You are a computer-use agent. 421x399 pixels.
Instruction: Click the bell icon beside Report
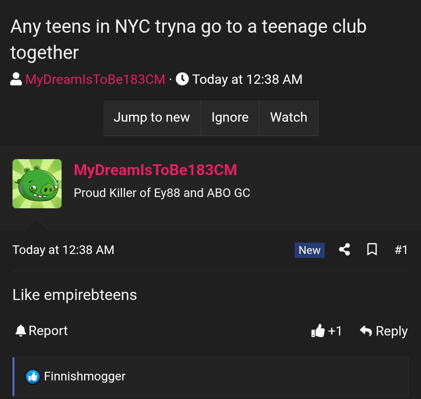click(20, 331)
